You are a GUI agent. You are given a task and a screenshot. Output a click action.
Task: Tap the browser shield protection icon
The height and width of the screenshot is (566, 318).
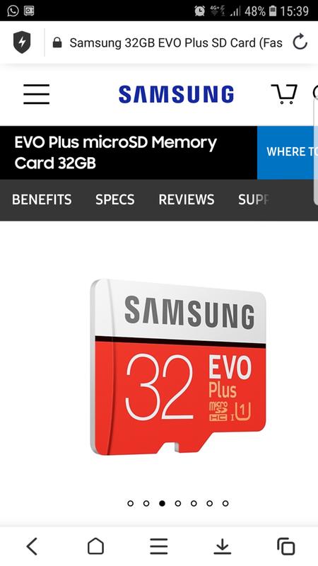[22, 42]
